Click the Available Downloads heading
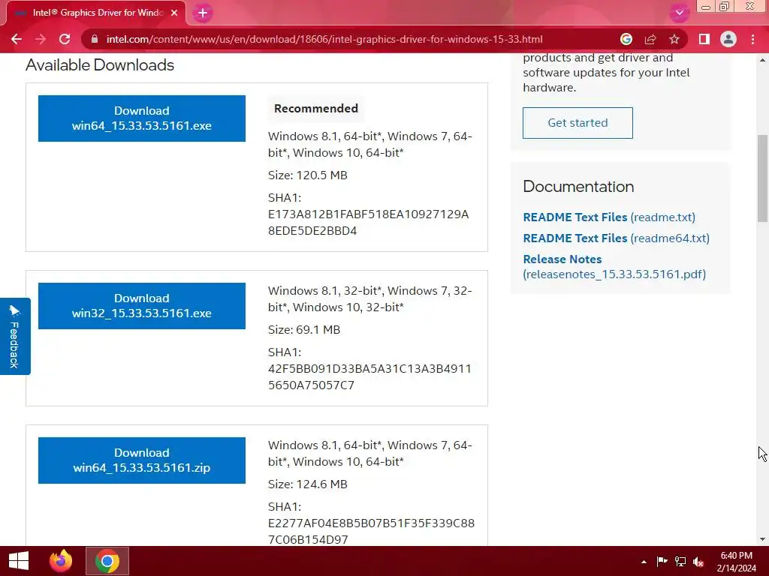The height and width of the screenshot is (576, 769). tap(100, 65)
